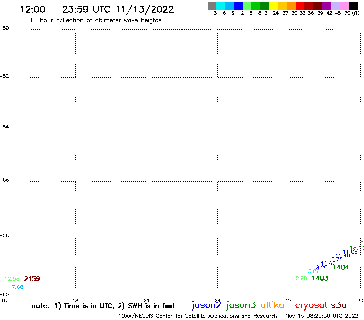Click the legend scale number 3
This screenshot has width=364, height=320.
click(x=215, y=13)
